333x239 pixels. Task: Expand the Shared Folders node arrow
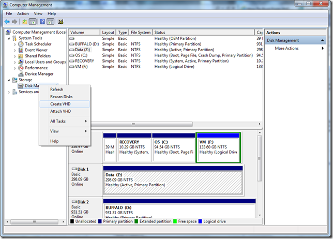click(x=15, y=56)
